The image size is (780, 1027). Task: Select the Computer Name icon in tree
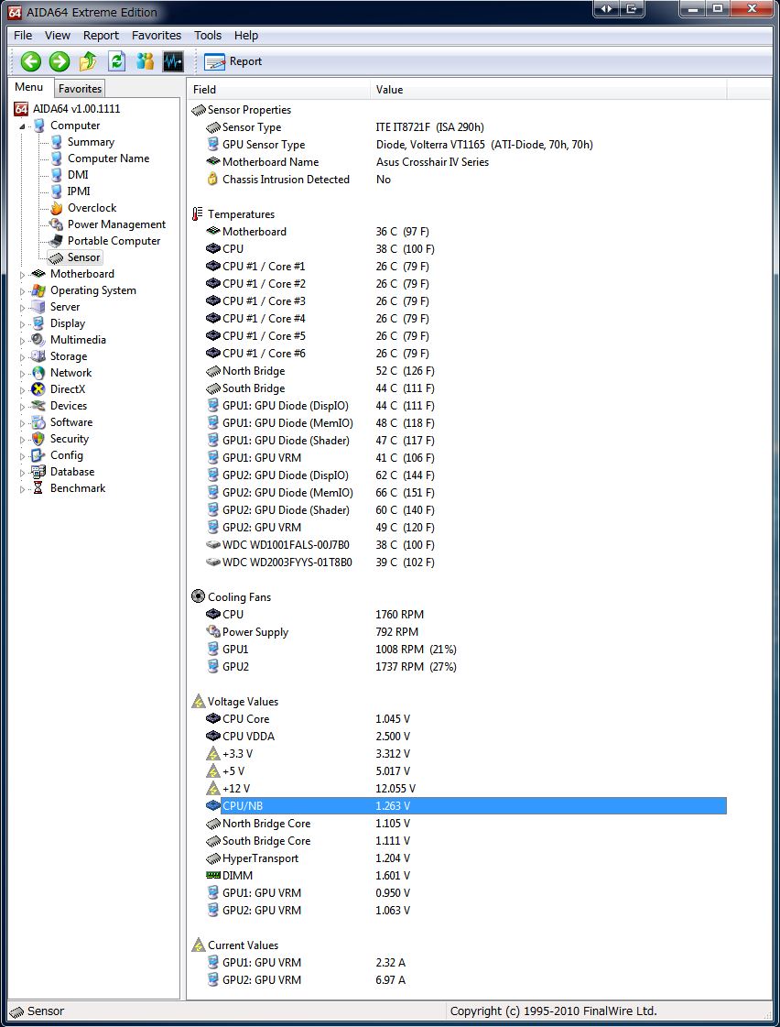point(56,158)
